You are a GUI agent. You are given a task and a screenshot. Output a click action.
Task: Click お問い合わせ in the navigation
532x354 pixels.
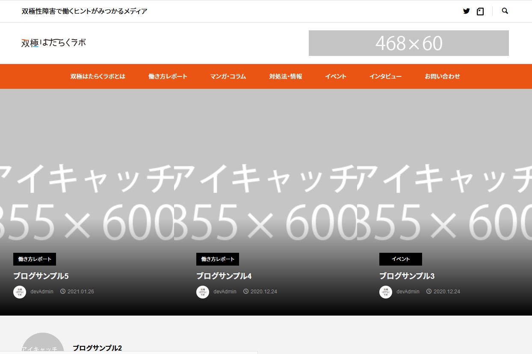(x=442, y=76)
